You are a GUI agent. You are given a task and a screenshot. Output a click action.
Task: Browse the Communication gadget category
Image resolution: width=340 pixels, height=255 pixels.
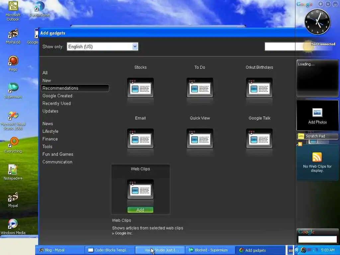[x=57, y=162]
